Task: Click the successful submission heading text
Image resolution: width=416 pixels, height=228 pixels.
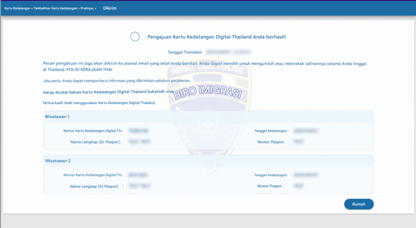Action: (x=217, y=37)
